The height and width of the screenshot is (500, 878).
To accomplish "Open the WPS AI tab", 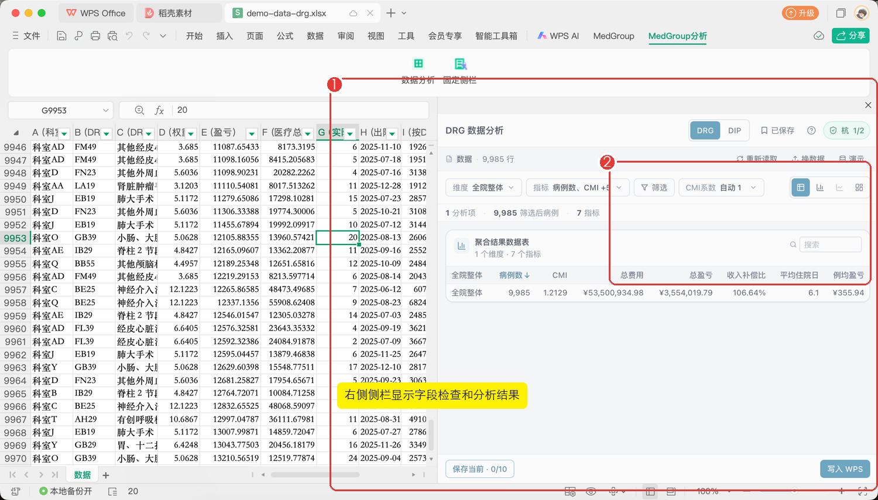I will tap(558, 36).
